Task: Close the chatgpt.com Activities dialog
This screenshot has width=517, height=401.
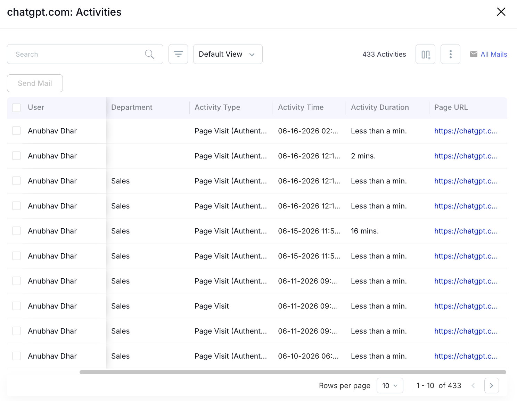Action: click(x=501, y=12)
